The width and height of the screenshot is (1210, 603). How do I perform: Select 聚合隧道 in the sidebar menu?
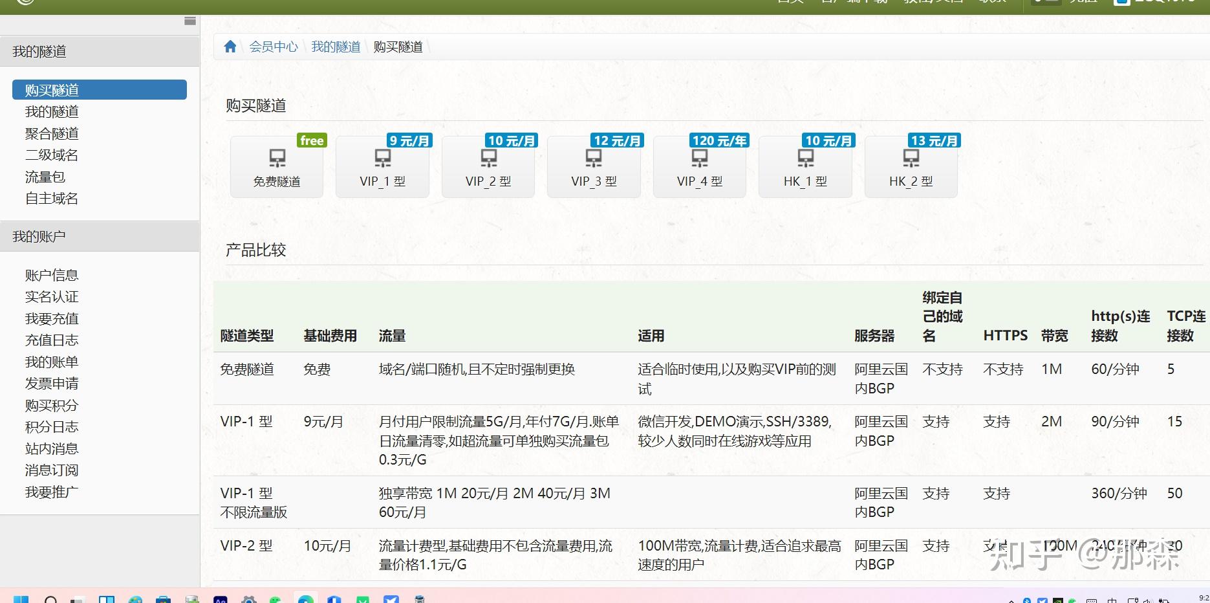[51, 133]
